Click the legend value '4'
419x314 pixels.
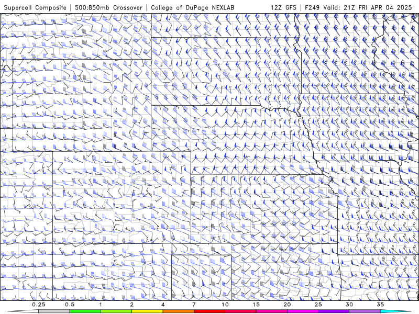coord(163,305)
